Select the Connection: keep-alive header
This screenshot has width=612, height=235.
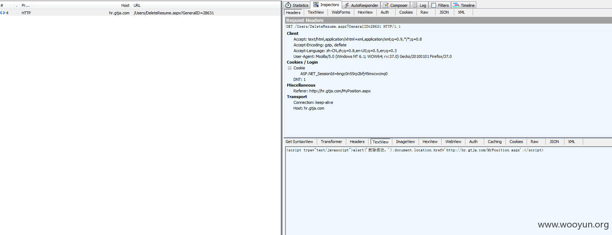tap(313, 102)
